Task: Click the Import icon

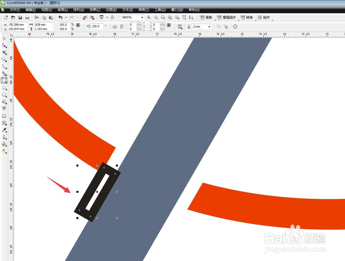Action: 85,17
